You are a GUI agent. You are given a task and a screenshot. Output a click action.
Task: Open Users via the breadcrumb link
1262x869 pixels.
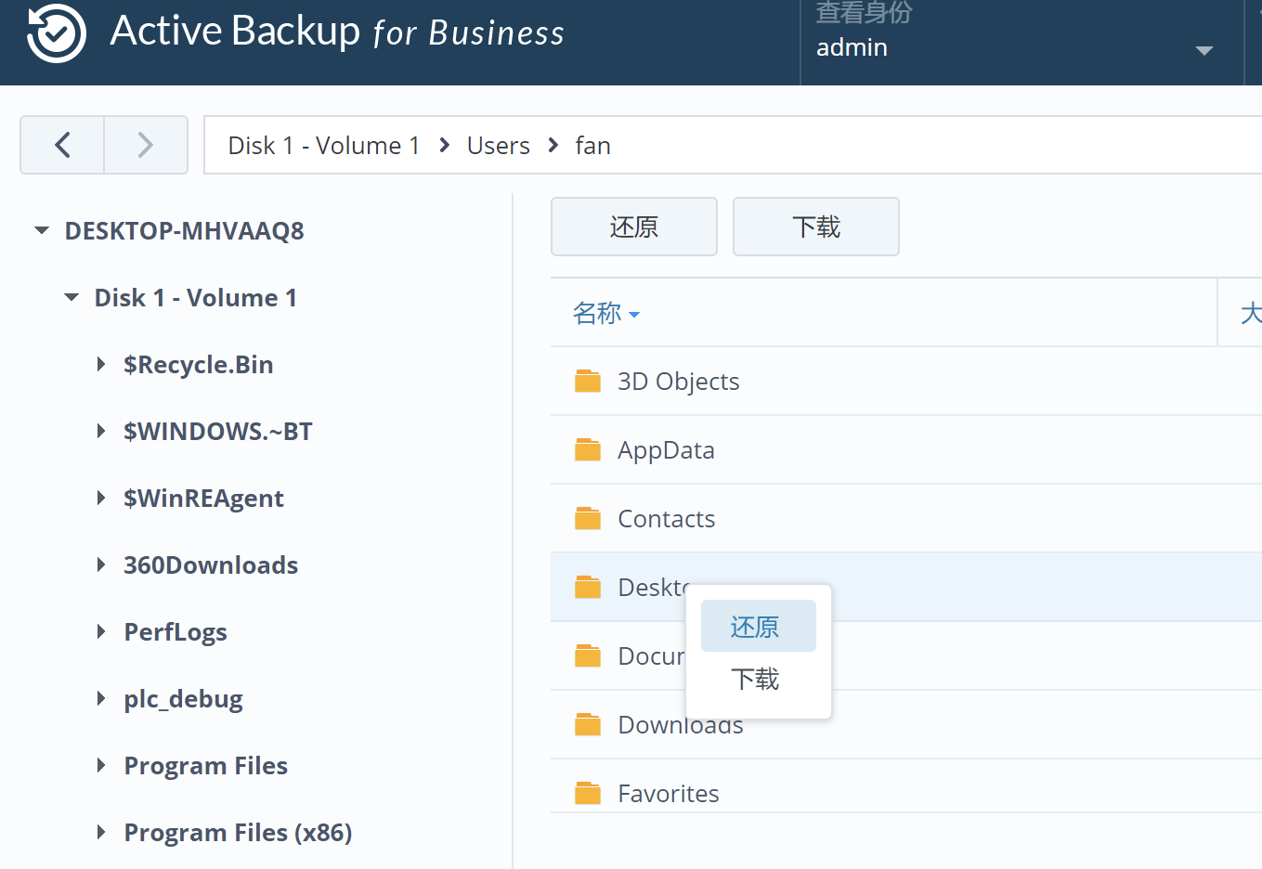498,145
